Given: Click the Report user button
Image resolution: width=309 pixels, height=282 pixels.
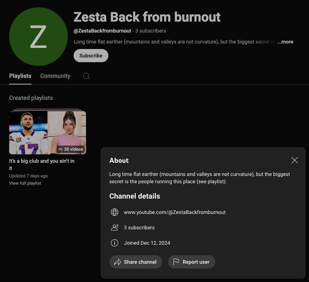Looking at the screenshot, I should tap(191, 262).
